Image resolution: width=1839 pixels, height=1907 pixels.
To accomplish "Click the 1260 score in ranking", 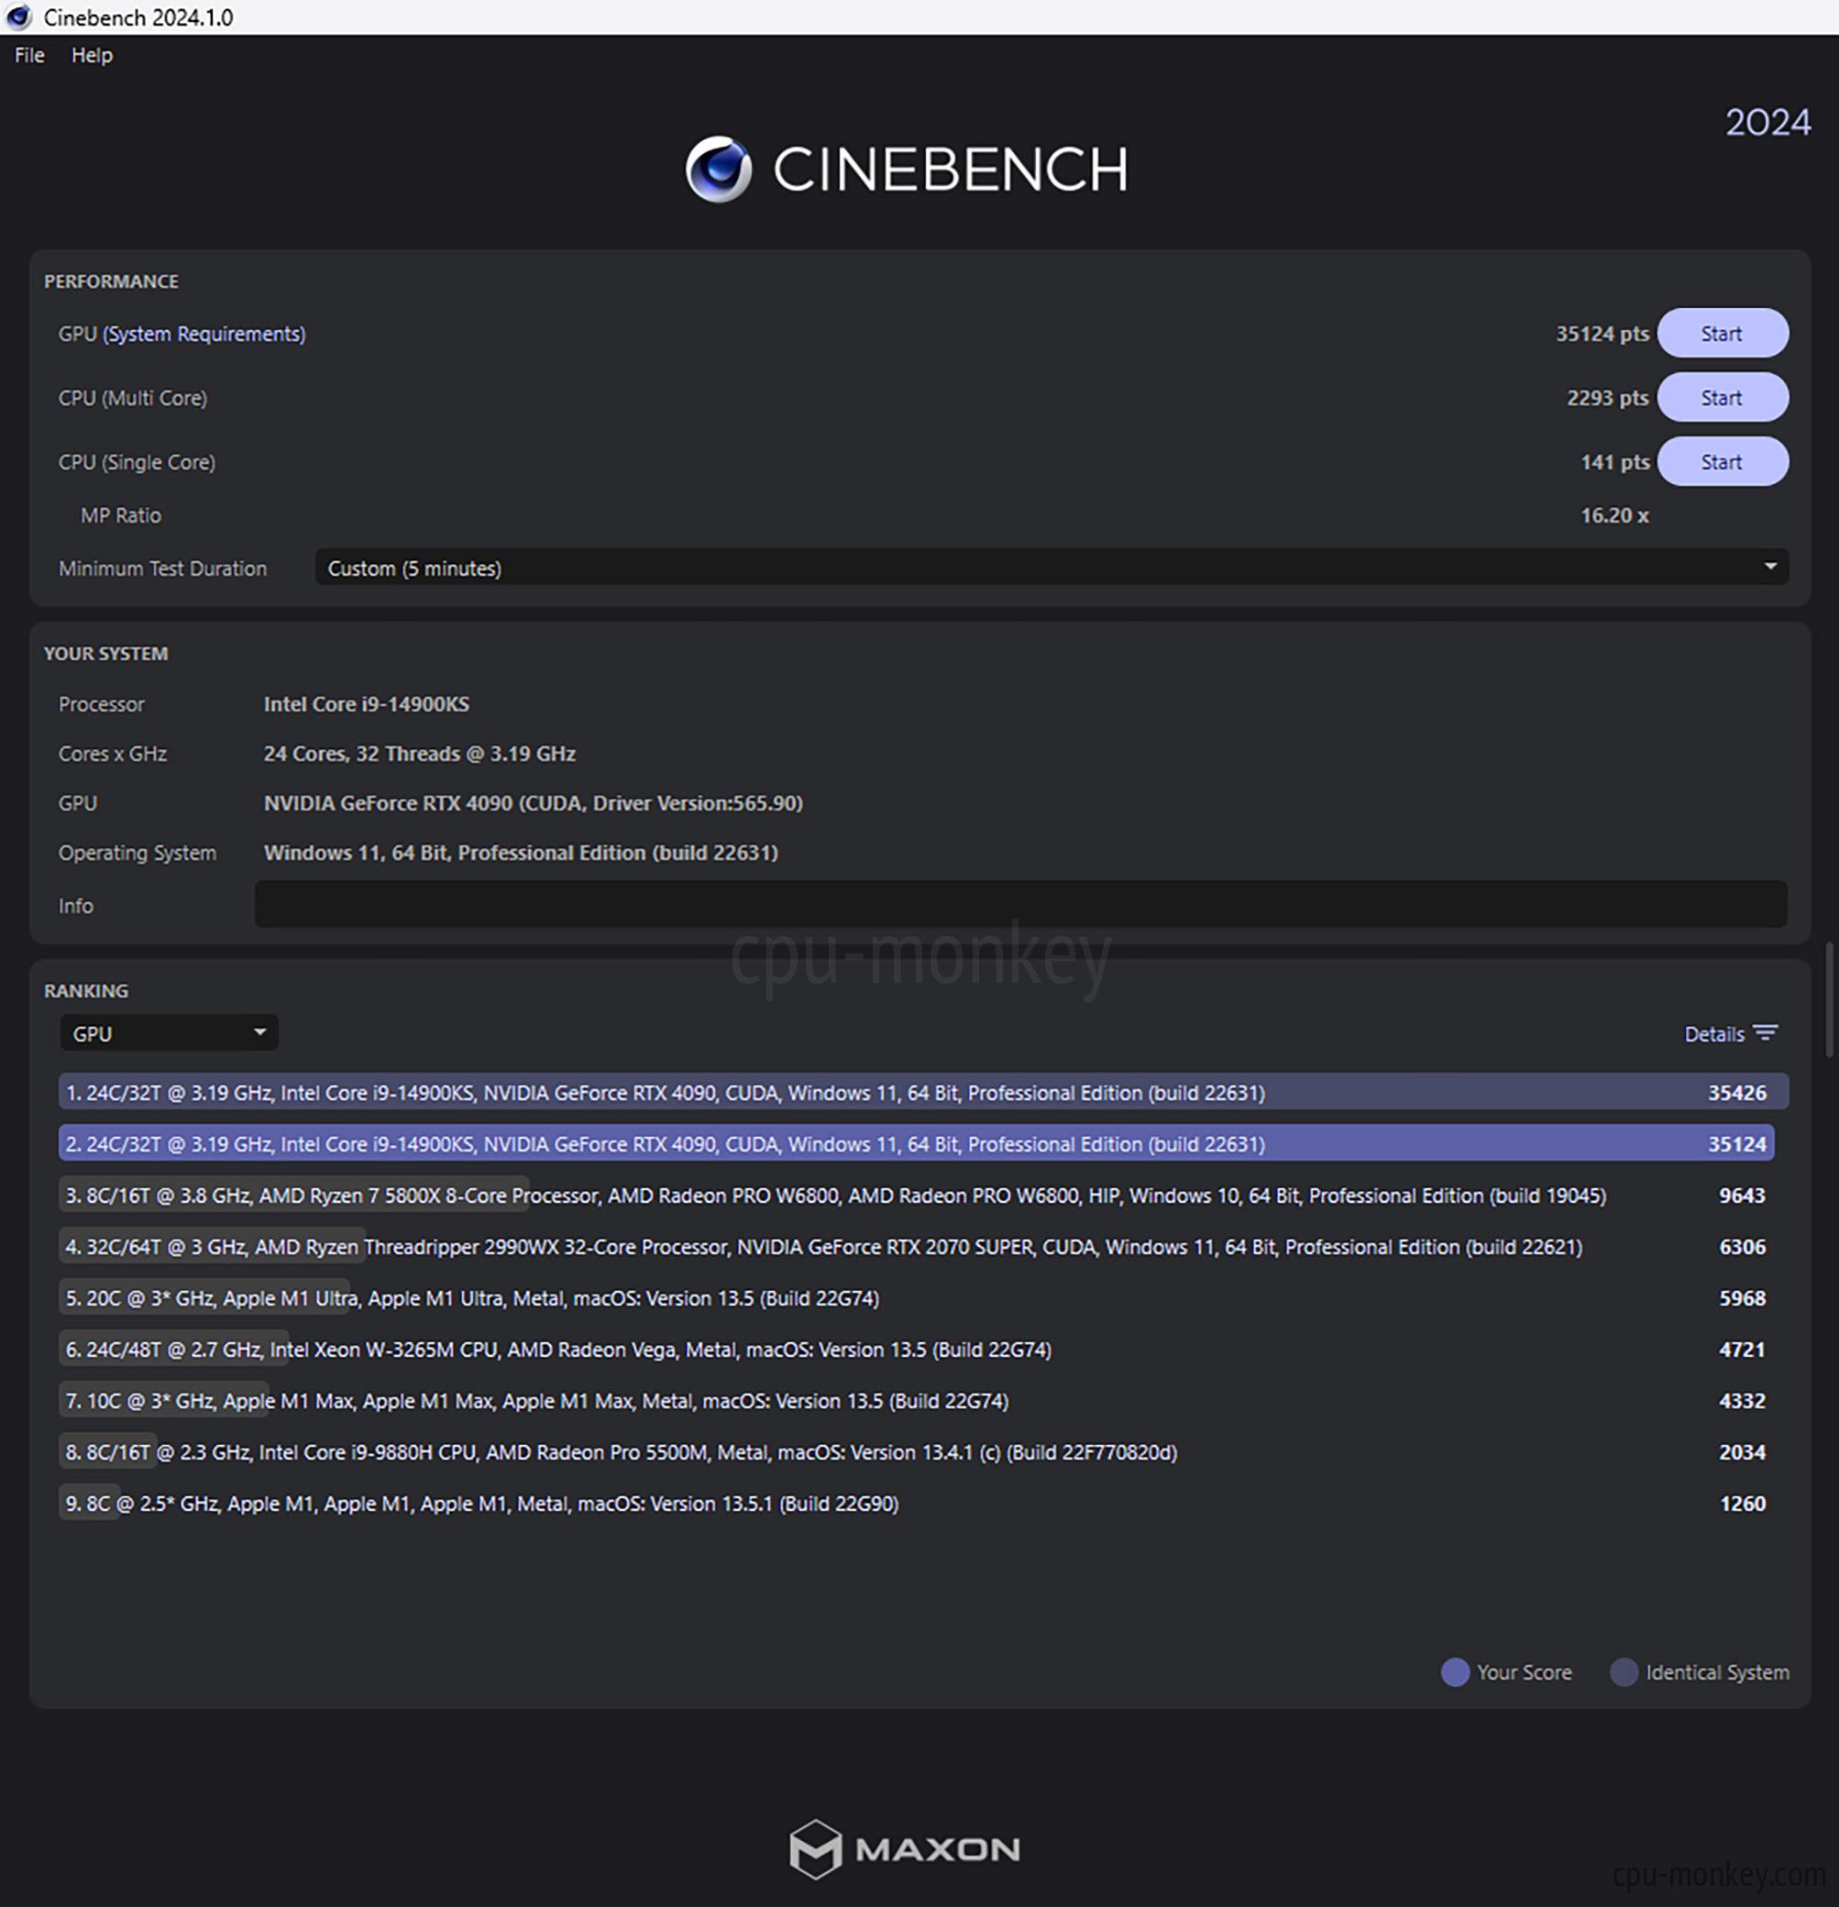I will coord(1742,1505).
